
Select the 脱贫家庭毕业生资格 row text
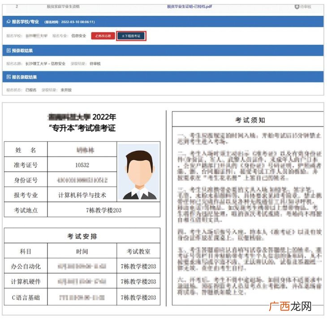[x=63, y=6]
